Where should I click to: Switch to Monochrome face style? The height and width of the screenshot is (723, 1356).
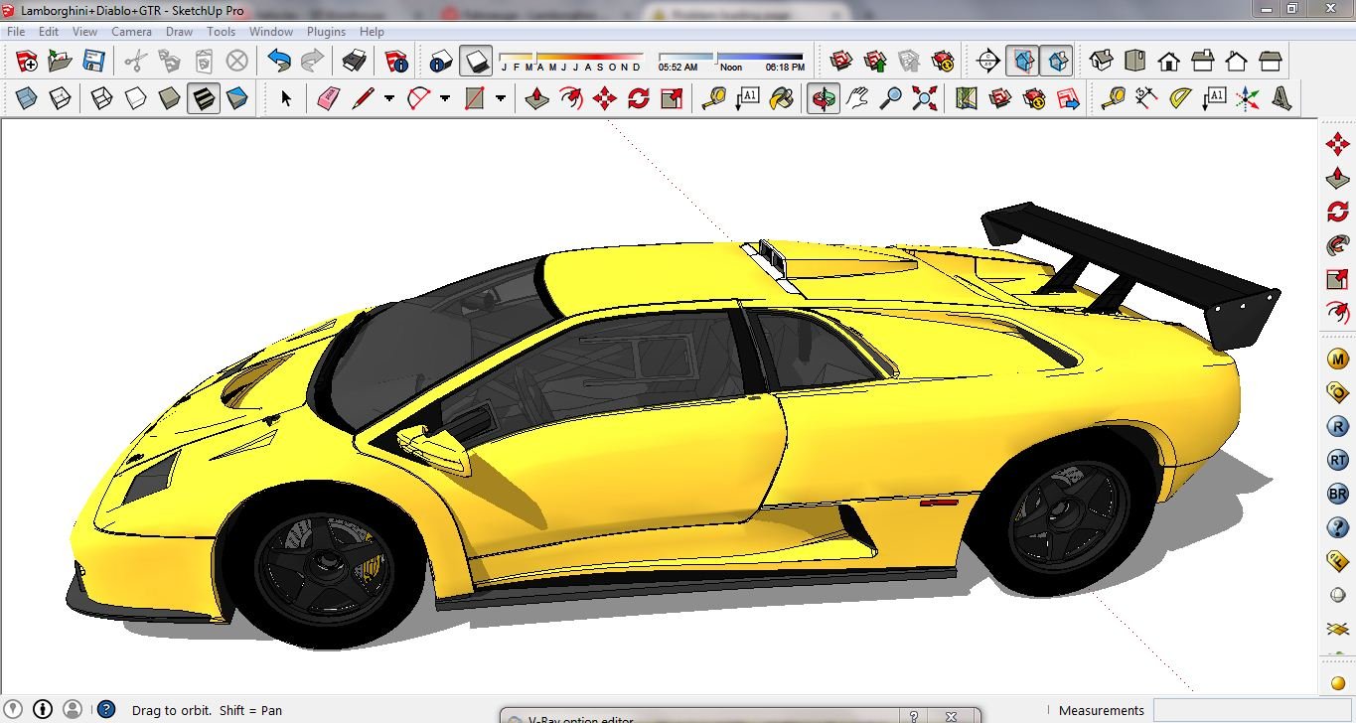(236, 98)
